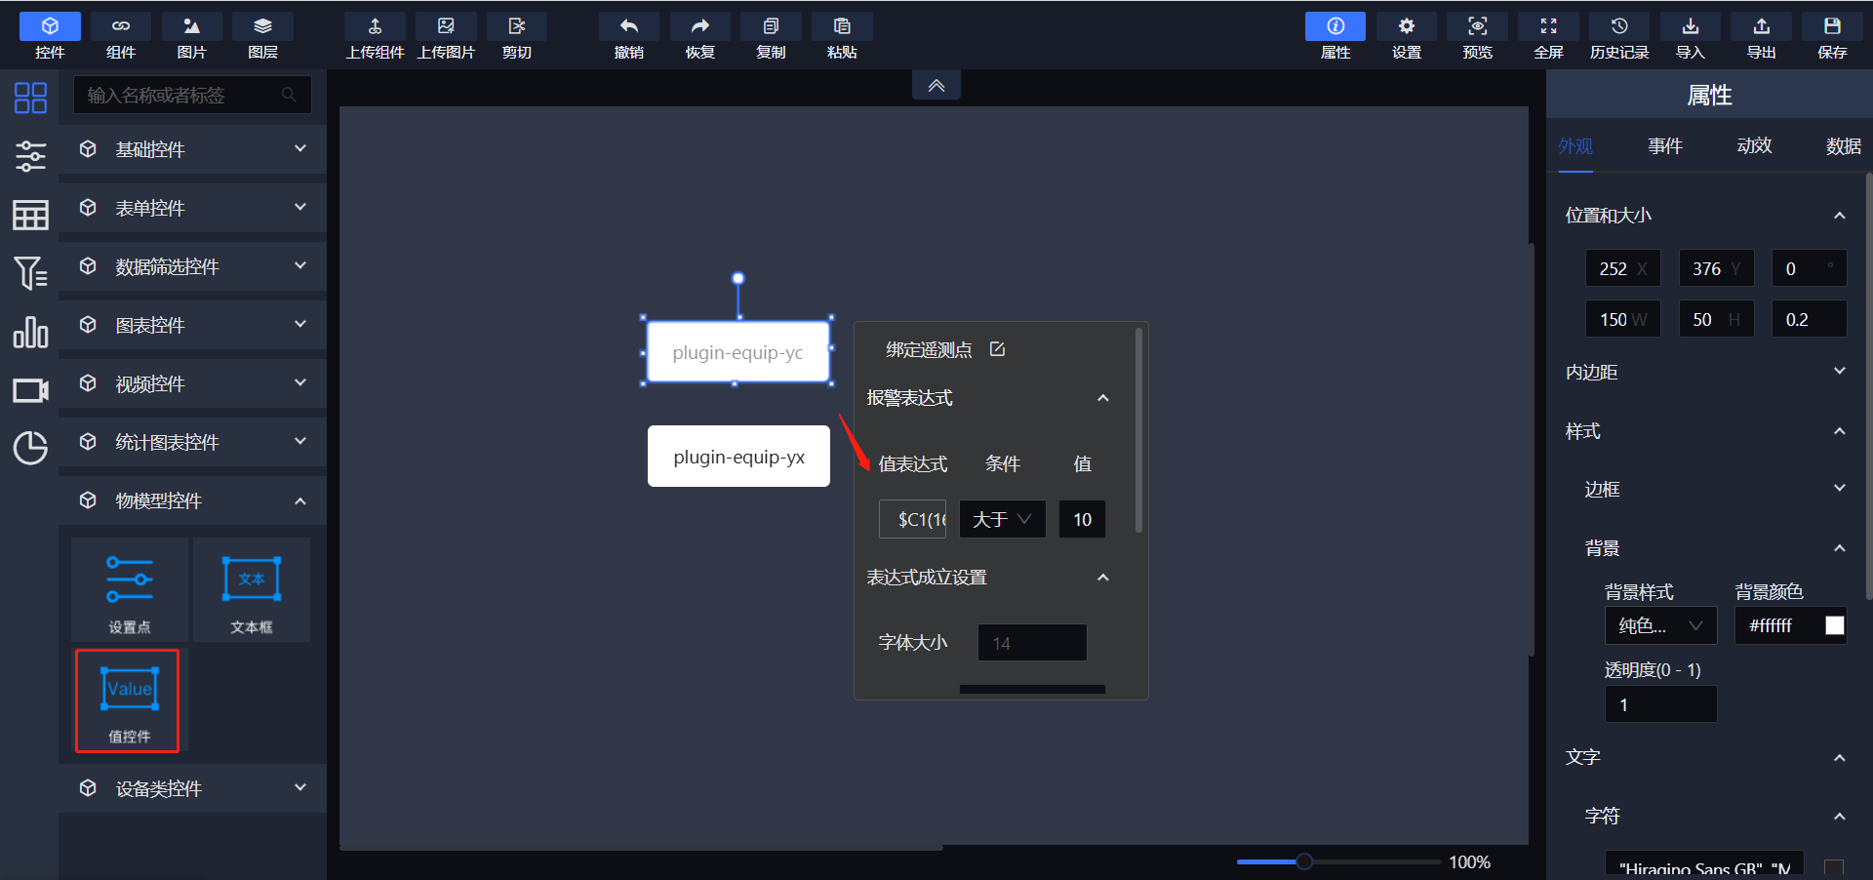The width and height of the screenshot is (1873, 880).
Task: Collapse the 物模型控件 category
Action: click(193, 500)
